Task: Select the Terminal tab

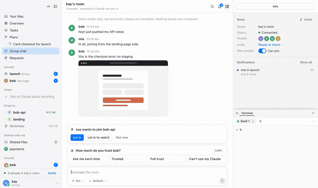Action: point(247,113)
